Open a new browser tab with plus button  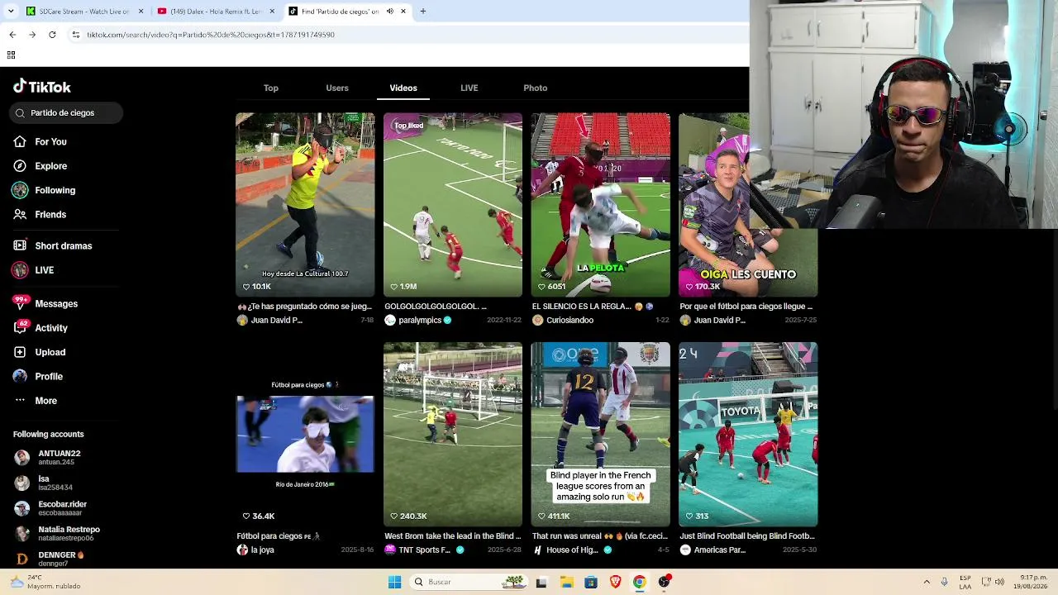point(423,12)
